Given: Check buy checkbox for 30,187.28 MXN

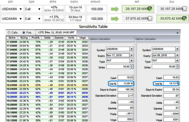Looking at the screenshot, I should (x=184, y=9).
